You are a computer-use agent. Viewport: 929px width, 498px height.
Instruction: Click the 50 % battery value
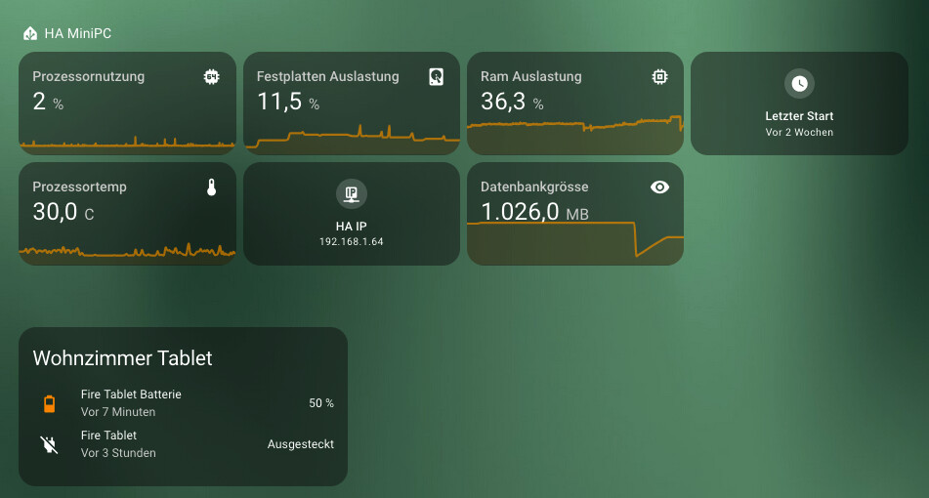[x=321, y=403]
